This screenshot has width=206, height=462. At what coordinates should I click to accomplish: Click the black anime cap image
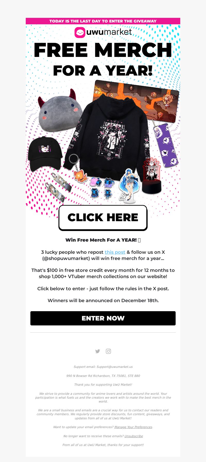45,154
